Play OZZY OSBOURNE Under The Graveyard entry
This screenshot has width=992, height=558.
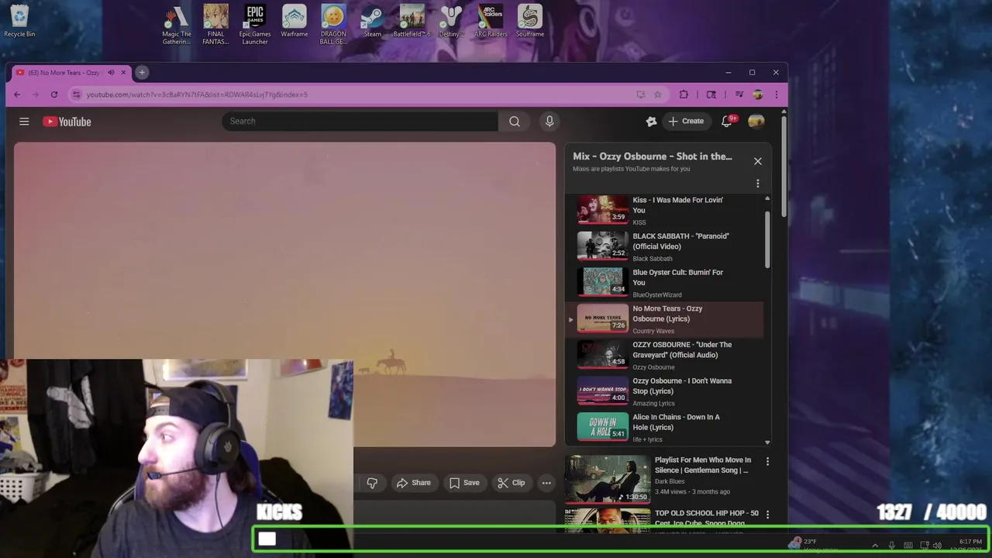[666, 355]
